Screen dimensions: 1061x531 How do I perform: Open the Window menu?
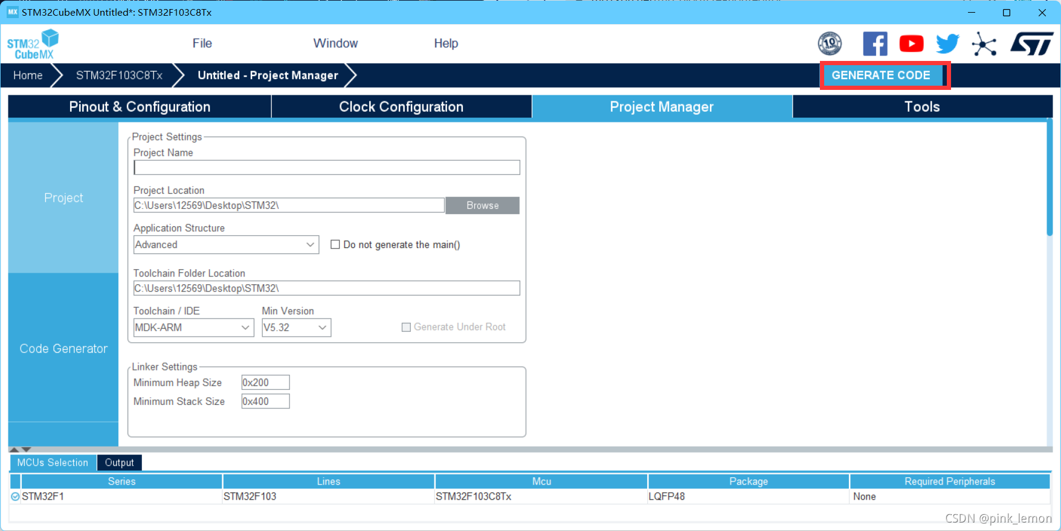(335, 43)
